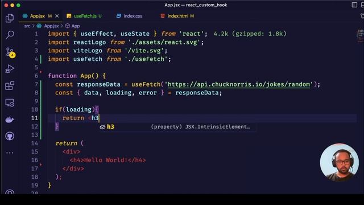
Task: Open the Accounts icon at bottom of activity bar
Action: point(10,192)
